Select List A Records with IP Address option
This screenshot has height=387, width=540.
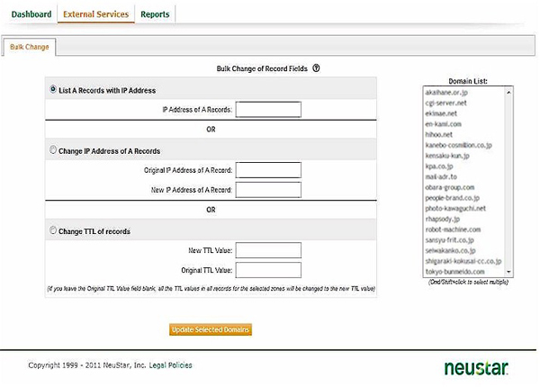[x=52, y=91]
